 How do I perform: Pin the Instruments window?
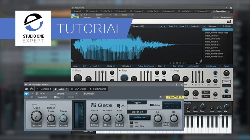227,8
